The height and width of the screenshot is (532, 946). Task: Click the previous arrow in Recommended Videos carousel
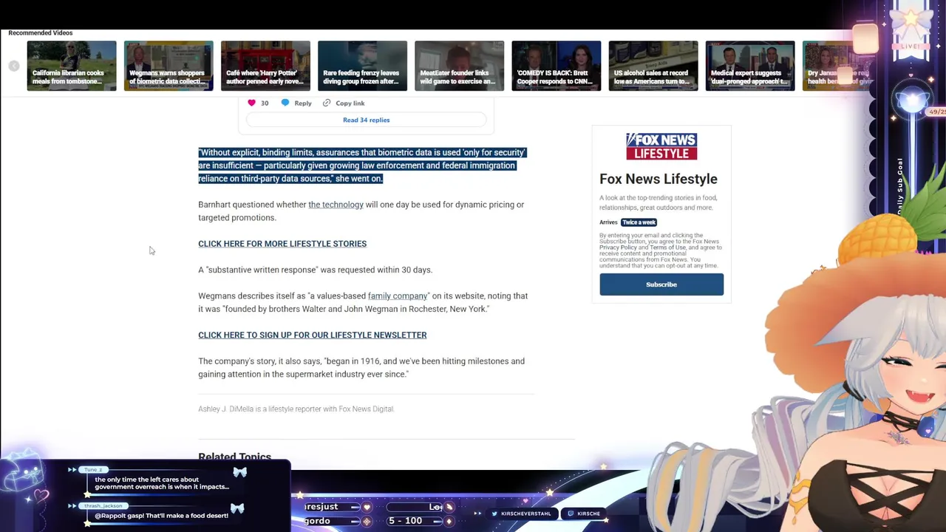(x=13, y=66)
